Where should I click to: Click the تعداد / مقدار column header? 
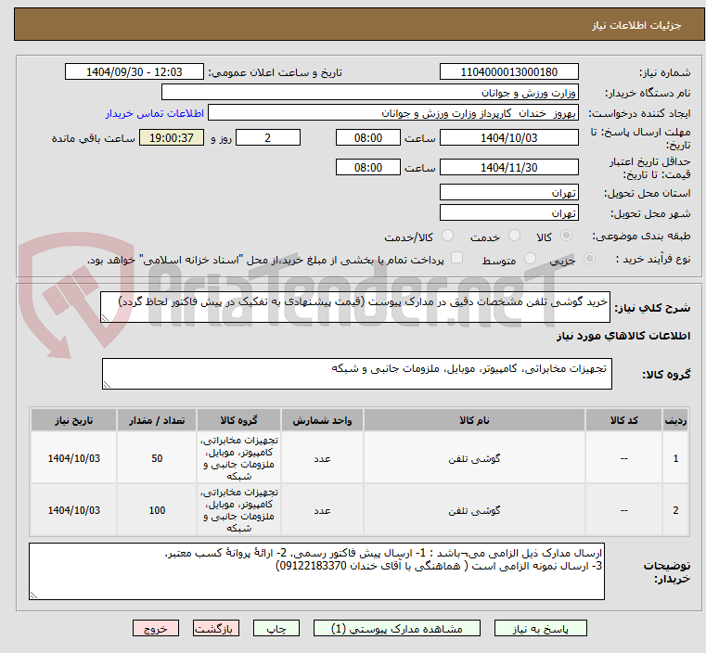click(157, 420)
